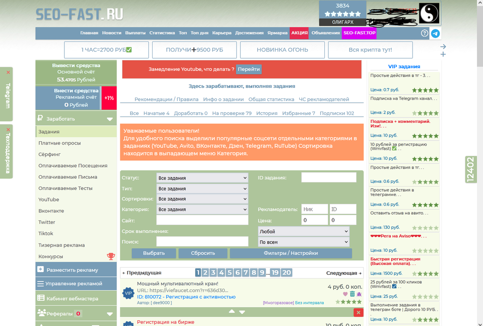Click the list icon for Управление рекламой
This screenshot has width=483, height=326.
(x=40, y=284)
